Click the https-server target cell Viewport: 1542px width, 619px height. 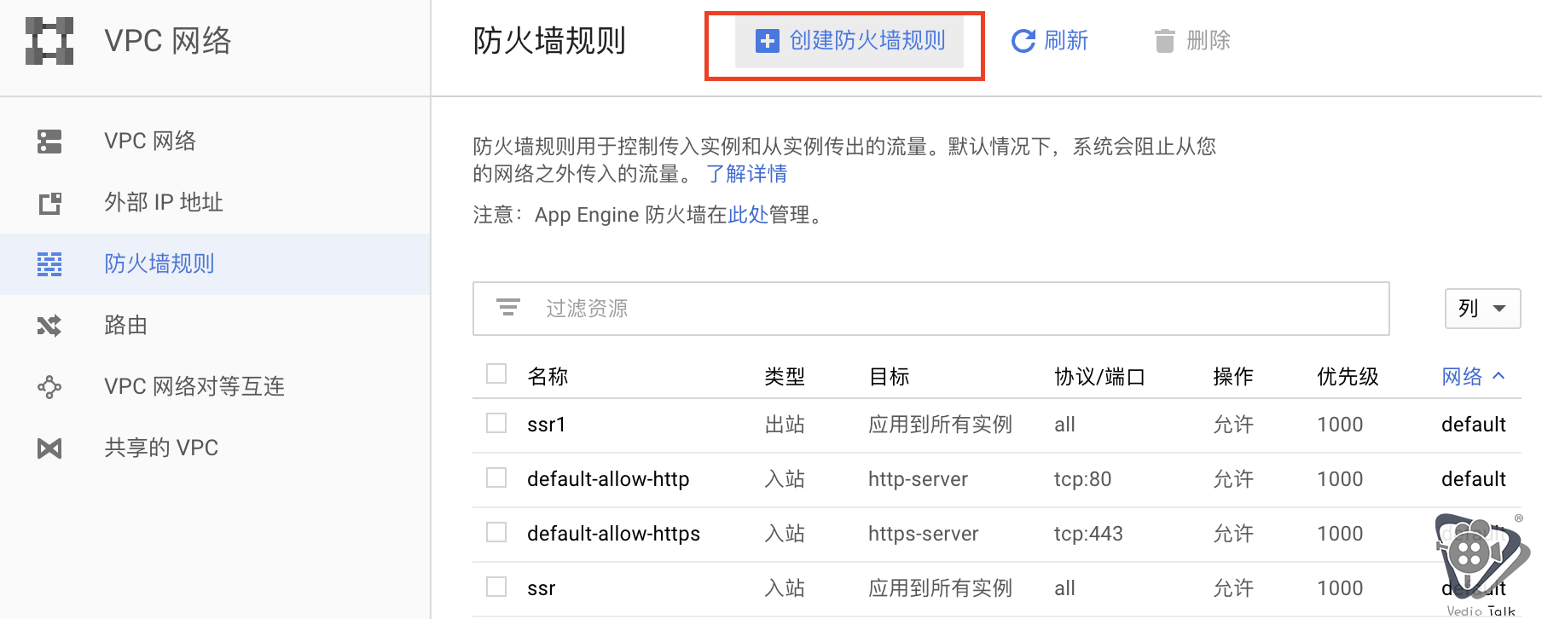[x=923, y=533]
